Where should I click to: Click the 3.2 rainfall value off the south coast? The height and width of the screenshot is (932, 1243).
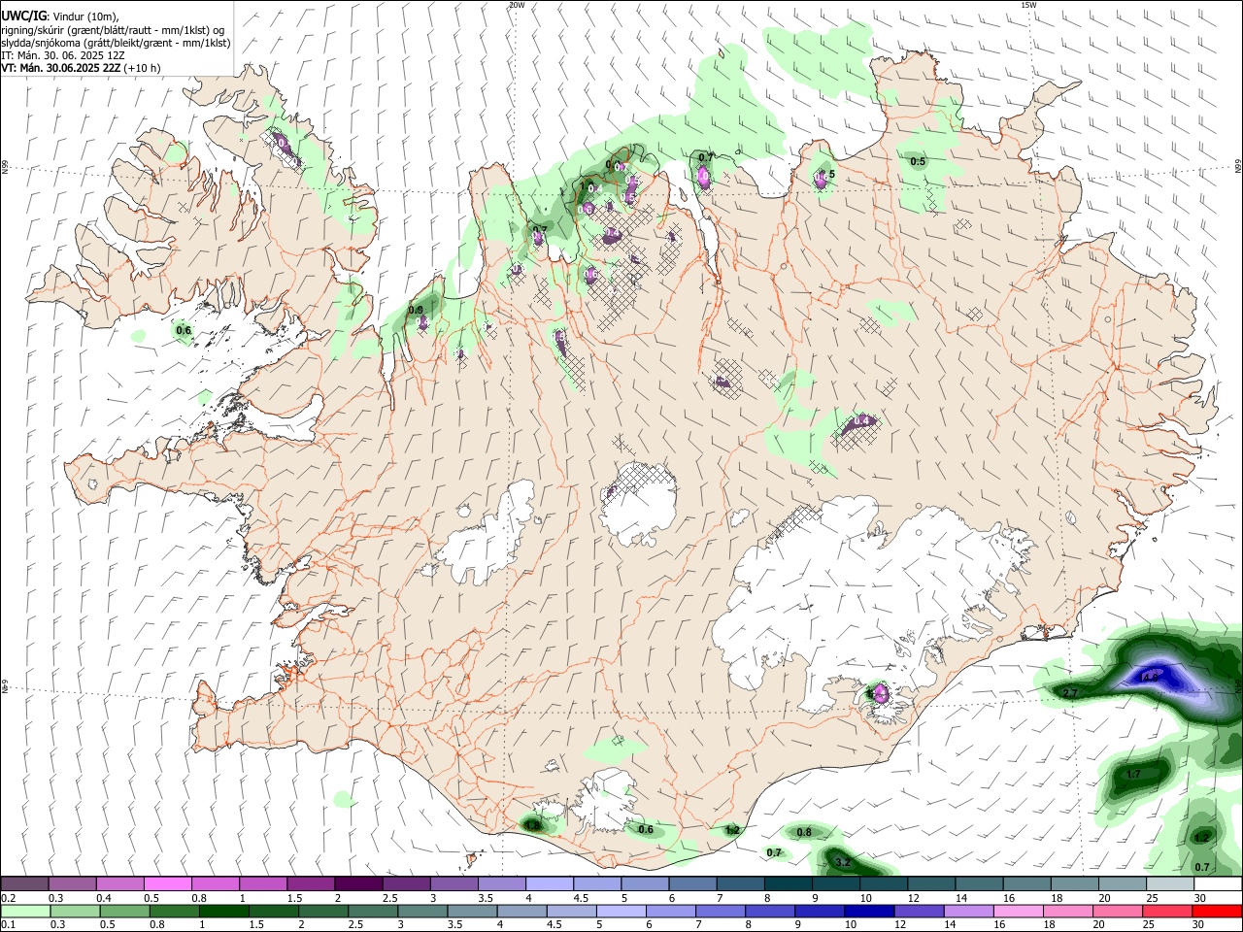pos(843,862)
